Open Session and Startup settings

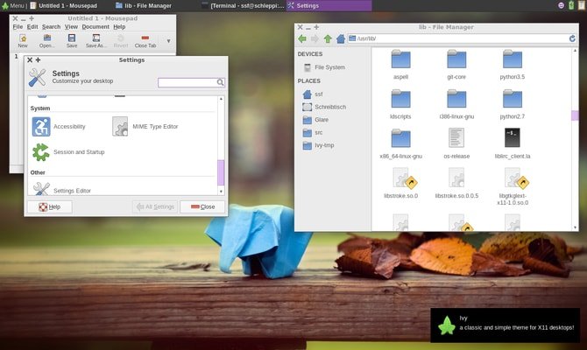pos(68,152)
